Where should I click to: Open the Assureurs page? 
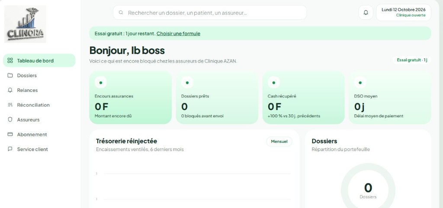click(x=39, y=120)
